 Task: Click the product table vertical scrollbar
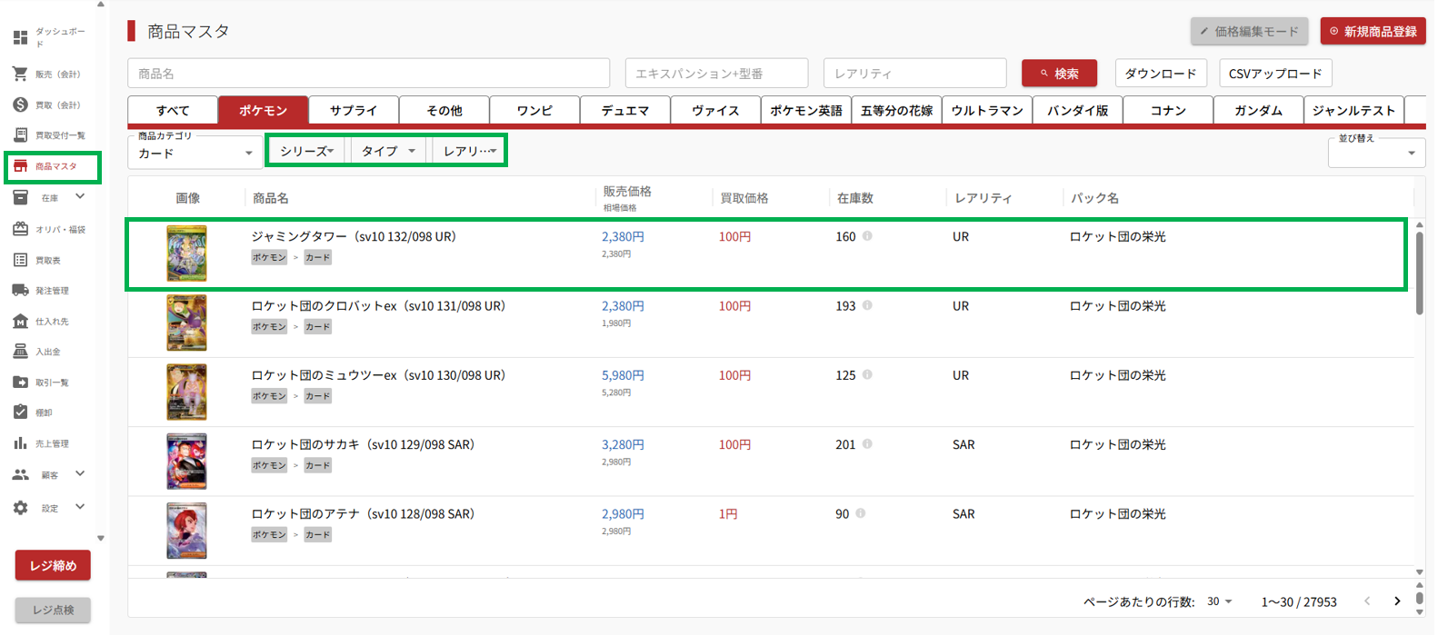1419,273
